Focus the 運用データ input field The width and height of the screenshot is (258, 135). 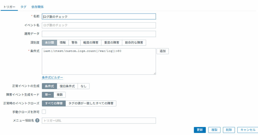(99, 34)
